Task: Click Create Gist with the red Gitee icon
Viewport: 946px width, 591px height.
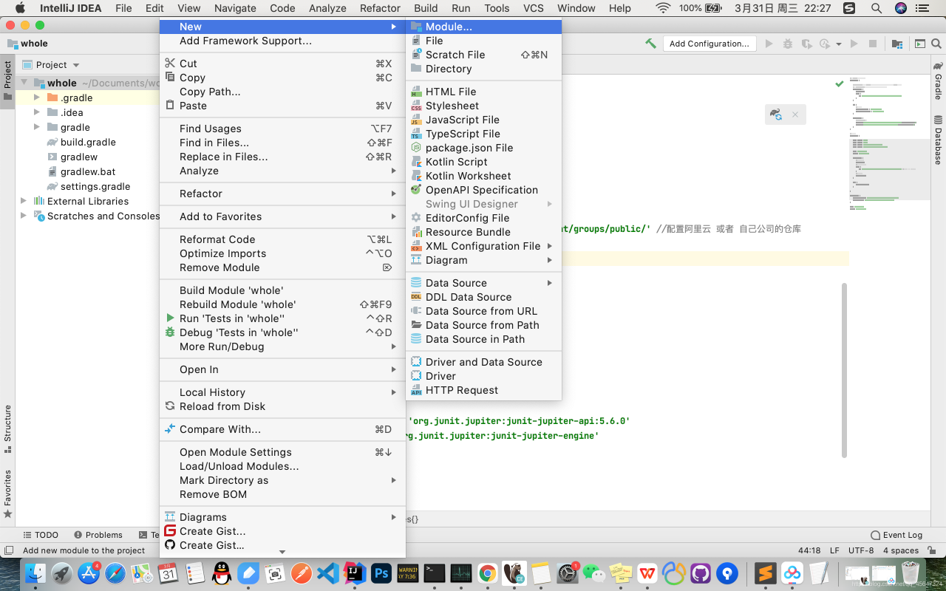Action: pyautogui.click(x=282, y=531)
